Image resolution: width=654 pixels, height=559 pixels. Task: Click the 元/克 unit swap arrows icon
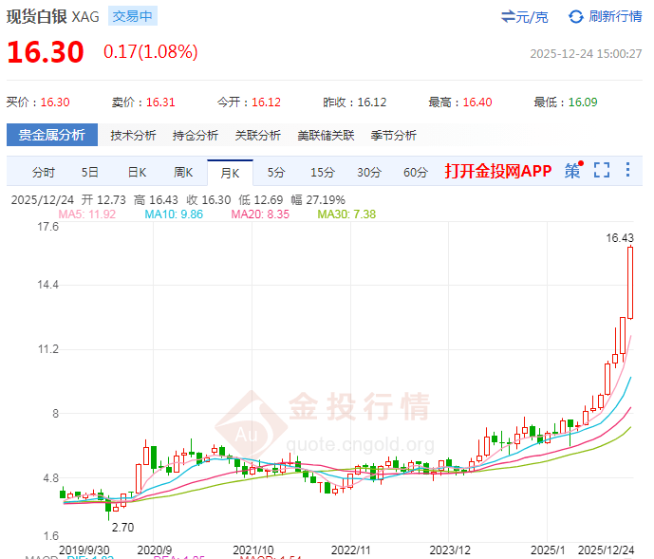tap(508, 16)
